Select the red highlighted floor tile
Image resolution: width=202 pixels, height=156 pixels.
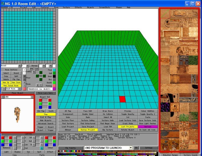pyautogui.click(x=122, y=99)
